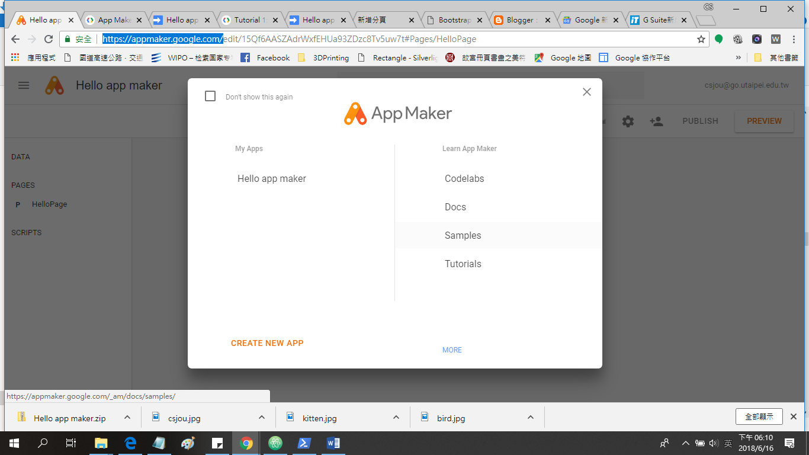Image resolution: width=809 pixels, height=455 pixels.
Task: Click the CREATE NEW APP button
Action: tap(267, 343)
